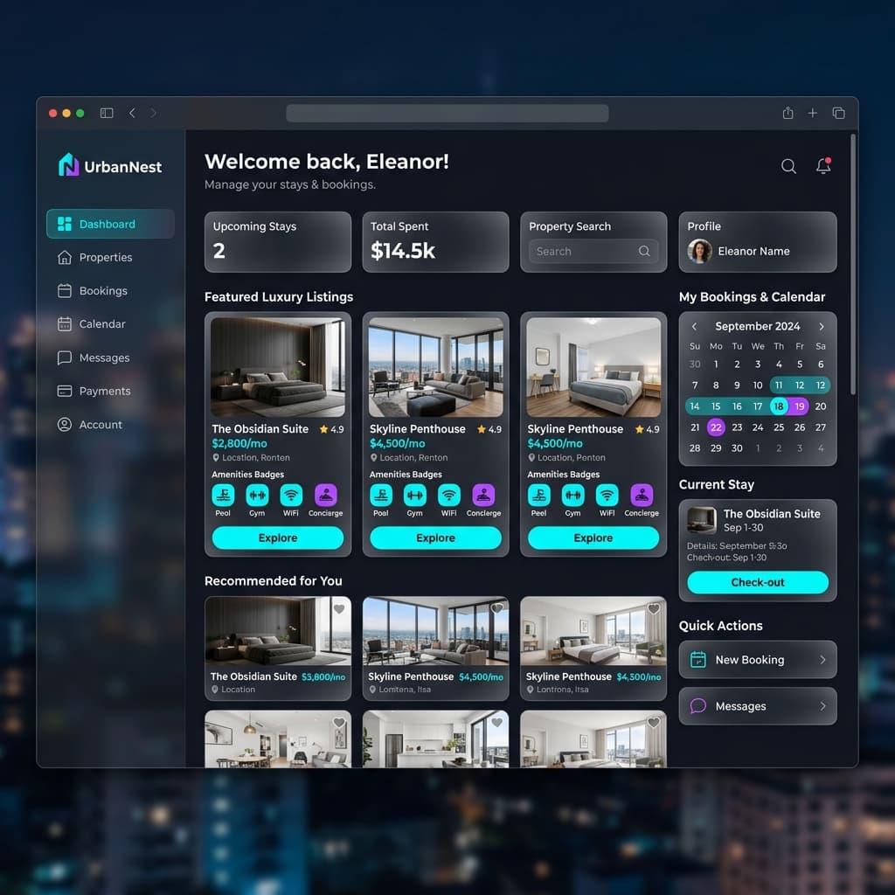Screen dimensions: 895x895
Task: Select September 18 on the calendar
Action: [779, 406]
